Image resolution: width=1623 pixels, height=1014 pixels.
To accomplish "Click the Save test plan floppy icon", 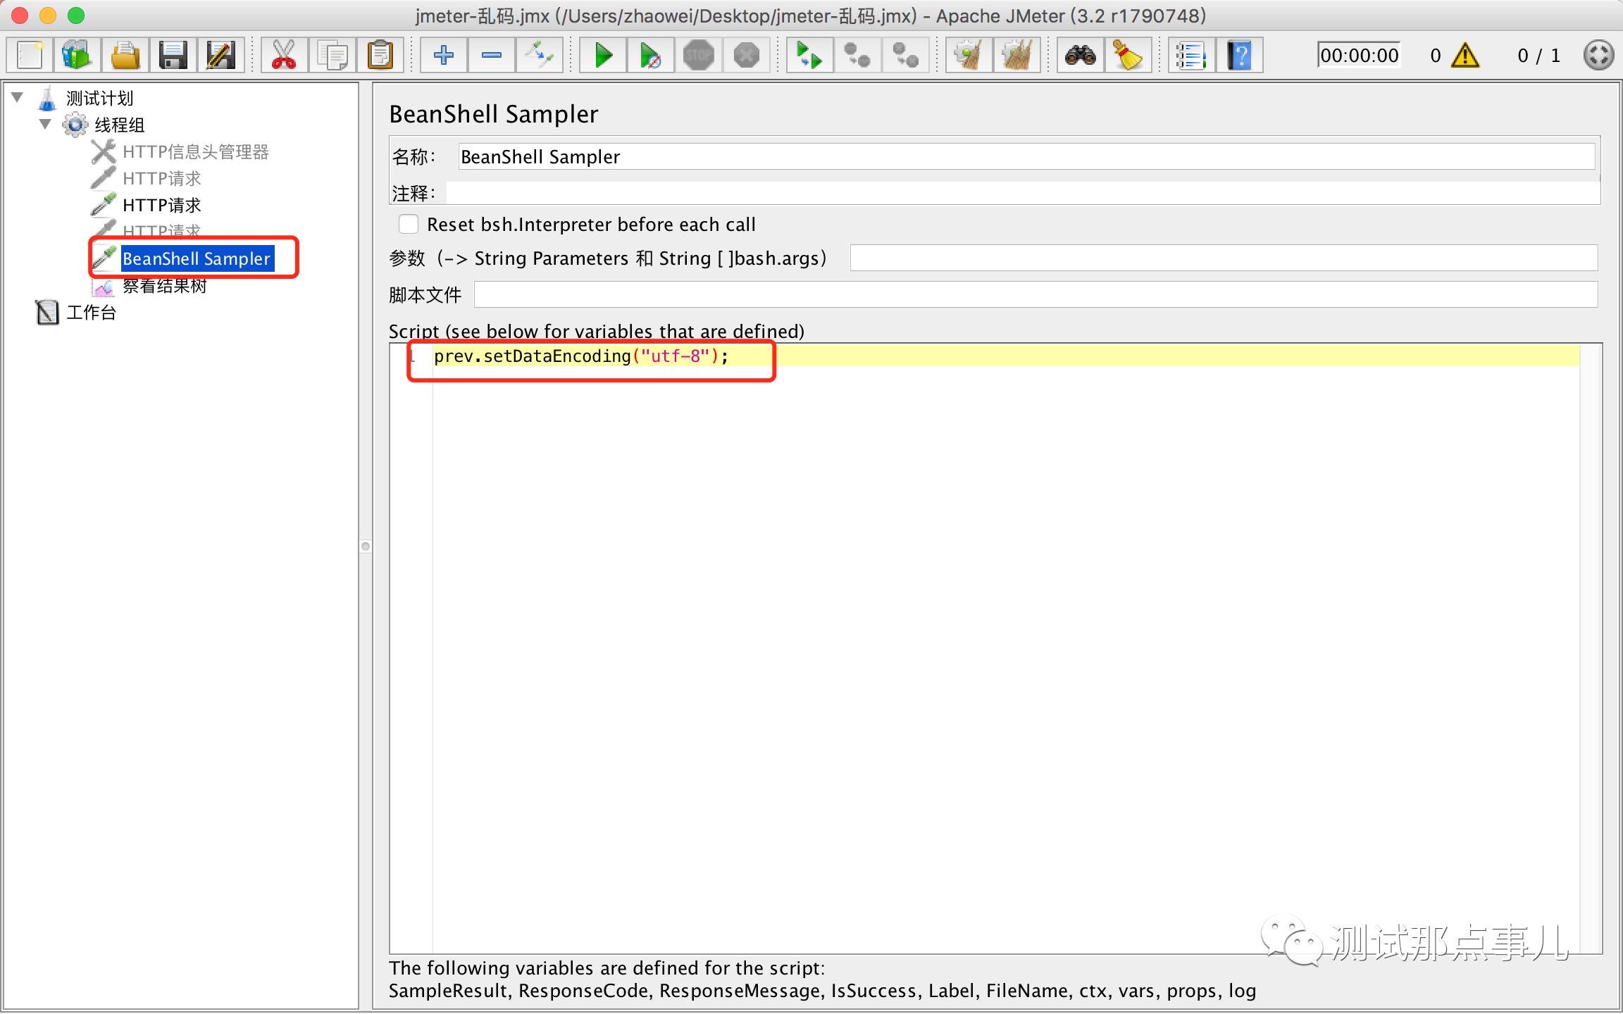I will (x=173, y=55).
